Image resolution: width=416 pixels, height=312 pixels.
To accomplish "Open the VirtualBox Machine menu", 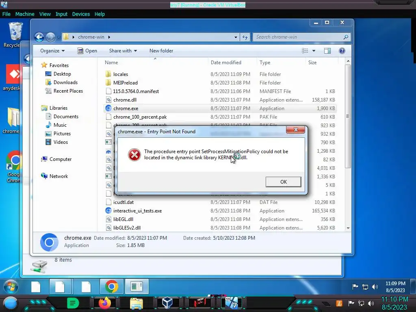I will 25,14.
